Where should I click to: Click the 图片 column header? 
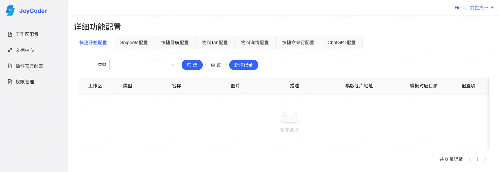coord(235,86)
